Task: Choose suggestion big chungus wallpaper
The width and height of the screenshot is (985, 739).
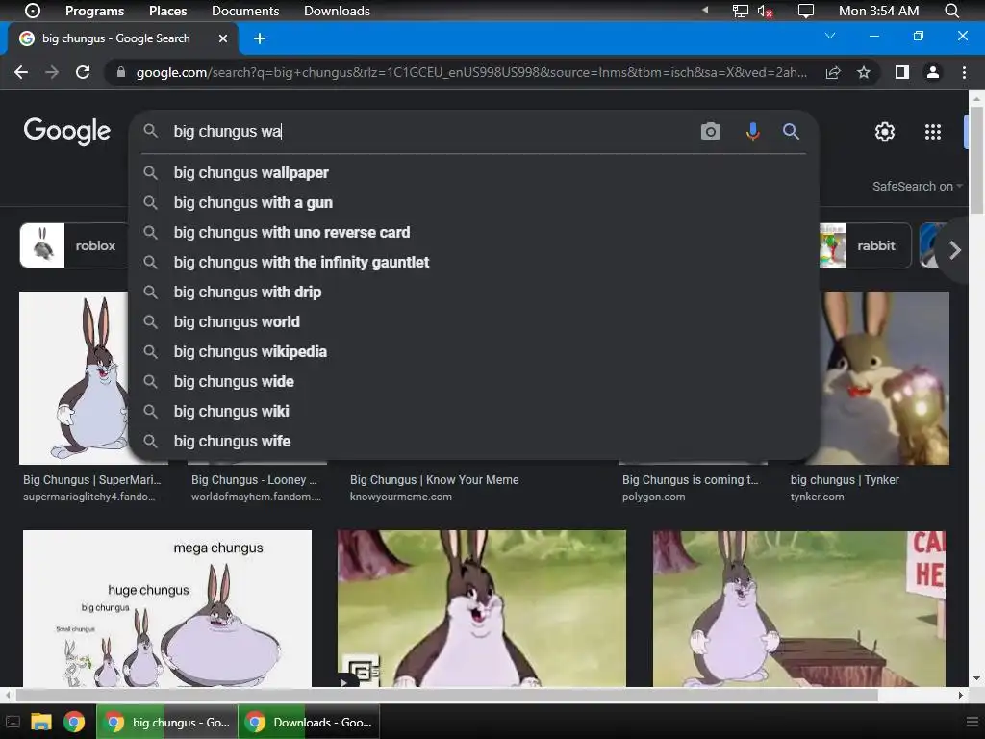Action: pos(473,173)
